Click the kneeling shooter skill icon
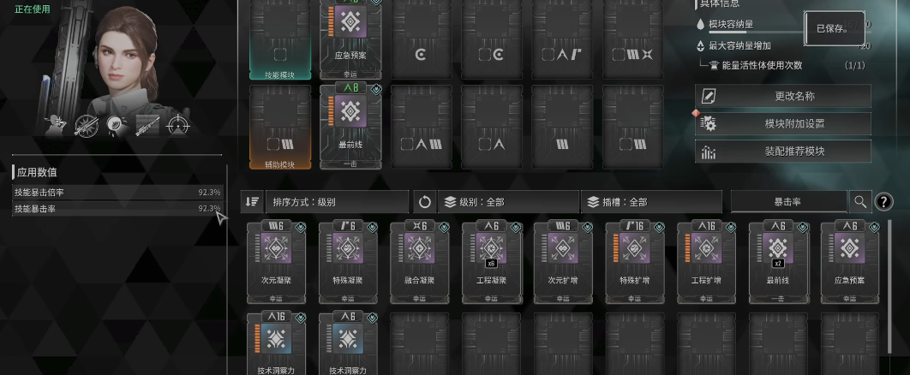Image resolution: width=910 pixels, height=375 pixels. 56,125
